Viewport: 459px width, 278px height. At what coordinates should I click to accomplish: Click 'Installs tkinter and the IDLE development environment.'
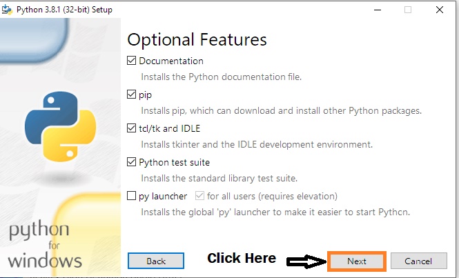tap(257, 145)
